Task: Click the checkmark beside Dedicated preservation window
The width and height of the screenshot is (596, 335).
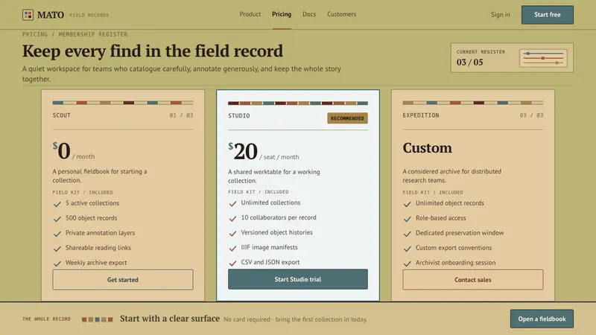Action: 408,234
